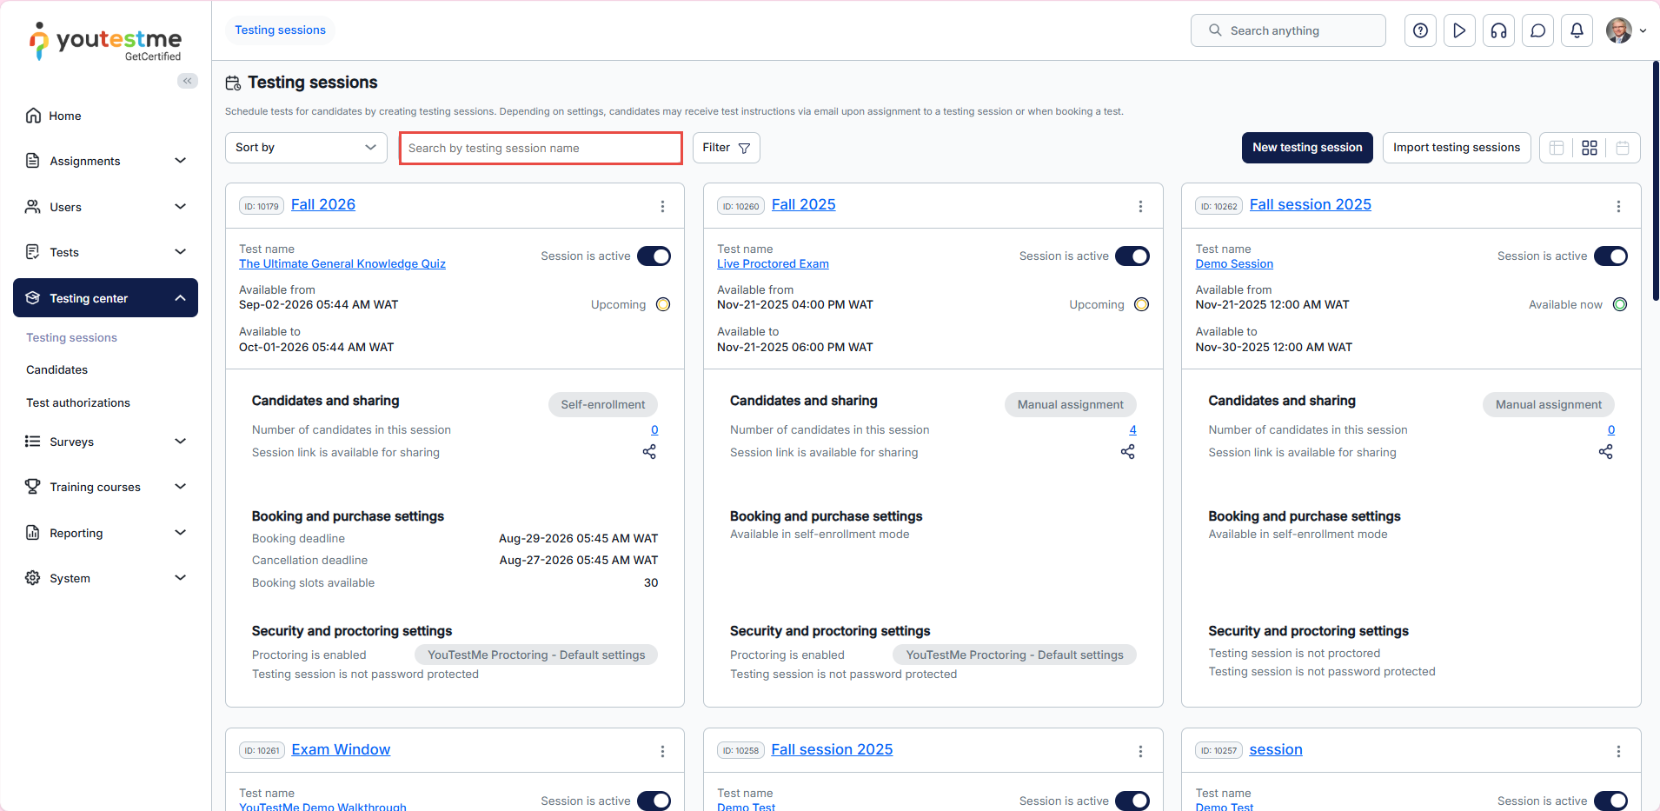Open the chat bubble icon

[x=1537, y=30]
